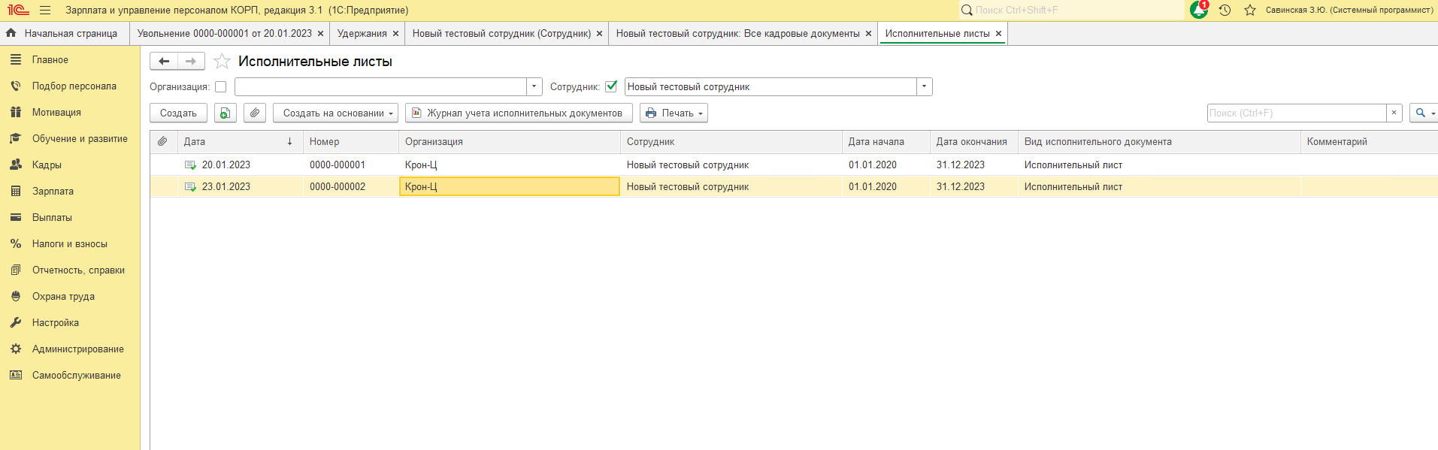Open Настройка section
This screenshot has height=450, width=1438.
click(55, 322)
